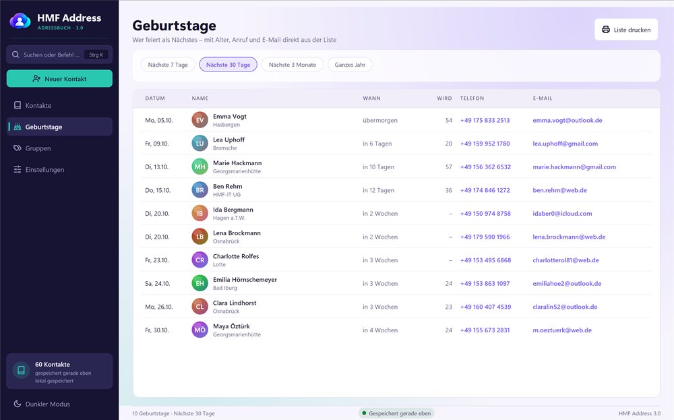Click the printer icon in Liste drucken
Screen dimensions: 674x420
point(606,30)
